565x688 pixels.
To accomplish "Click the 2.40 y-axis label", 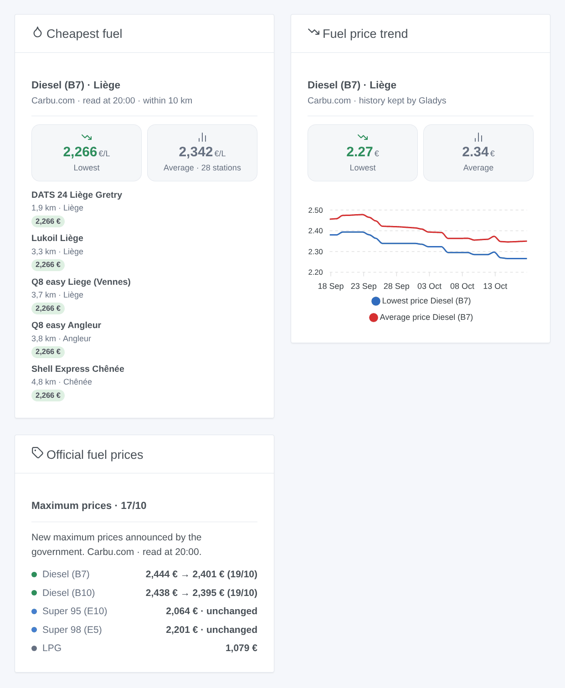I will point(315,231).
